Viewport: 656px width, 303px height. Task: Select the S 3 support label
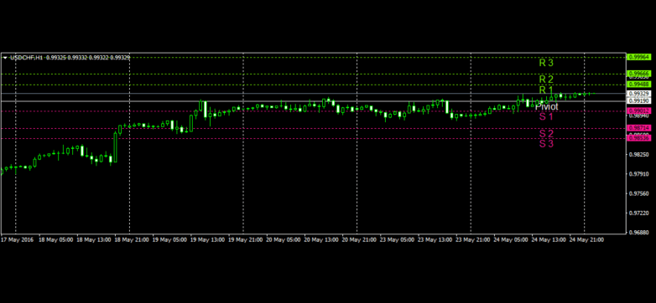tap(546, 144)
